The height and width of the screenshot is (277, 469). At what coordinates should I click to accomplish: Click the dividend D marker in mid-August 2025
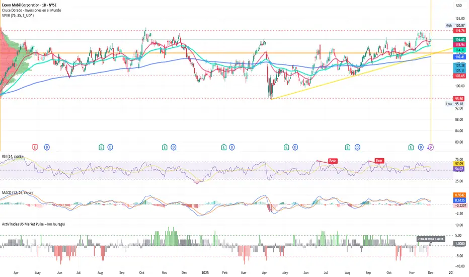357,147
